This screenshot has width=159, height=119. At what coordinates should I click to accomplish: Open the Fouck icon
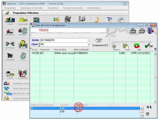pos(10,74)
